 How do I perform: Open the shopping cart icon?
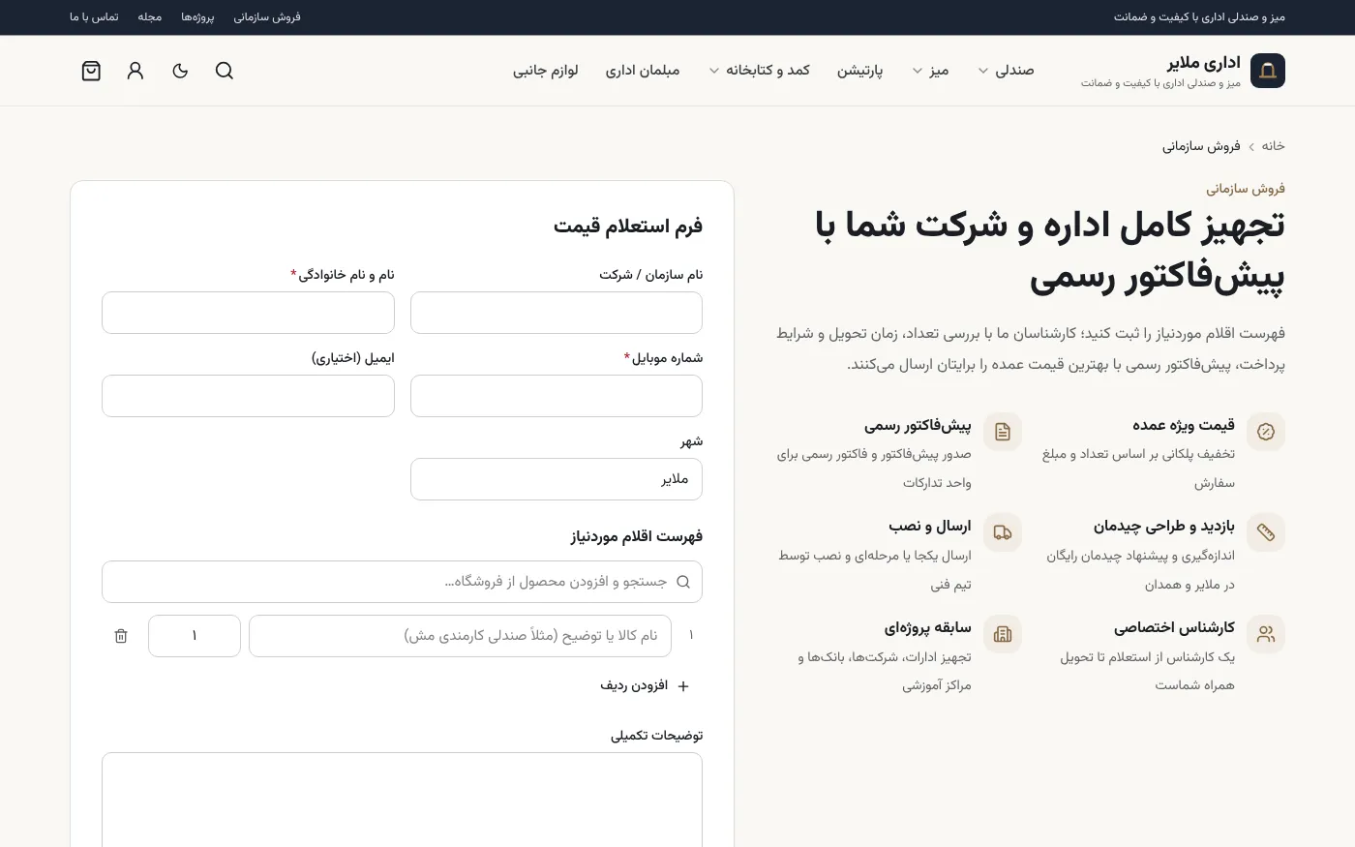click(91, 71)
